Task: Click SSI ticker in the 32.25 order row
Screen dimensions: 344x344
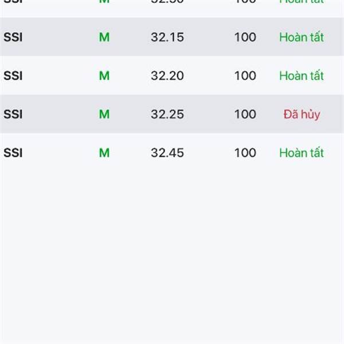Action: [x=13, y=114]
